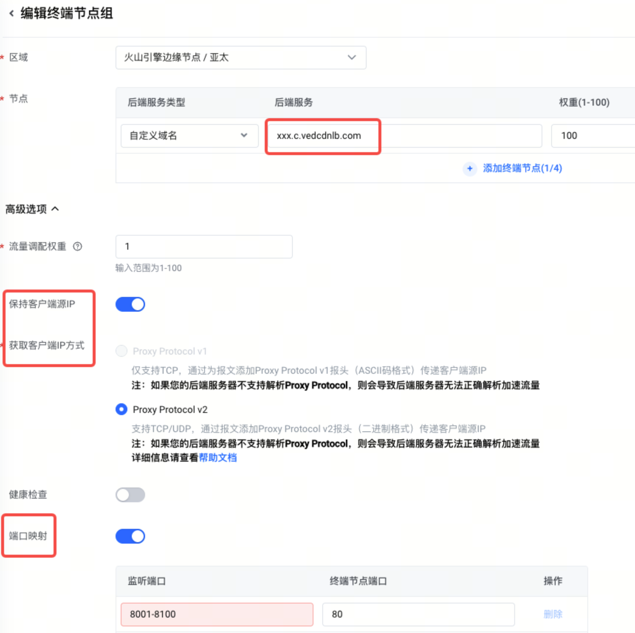Click the 终端节点端口 column header

pyautogui.click(x=358, y=581)
